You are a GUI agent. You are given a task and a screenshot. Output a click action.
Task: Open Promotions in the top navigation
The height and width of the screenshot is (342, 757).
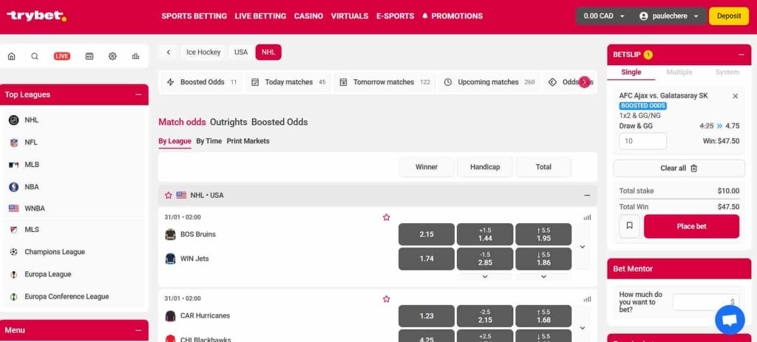452,16
